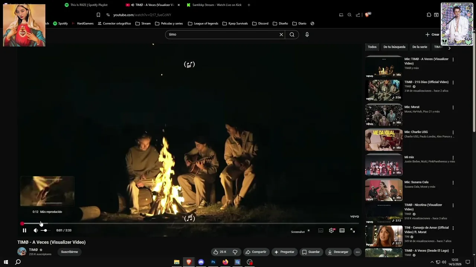The height and width of the screenshot is (267, 476).
Task: Open the Mix: Morat thumbnail
Action: 384,115
